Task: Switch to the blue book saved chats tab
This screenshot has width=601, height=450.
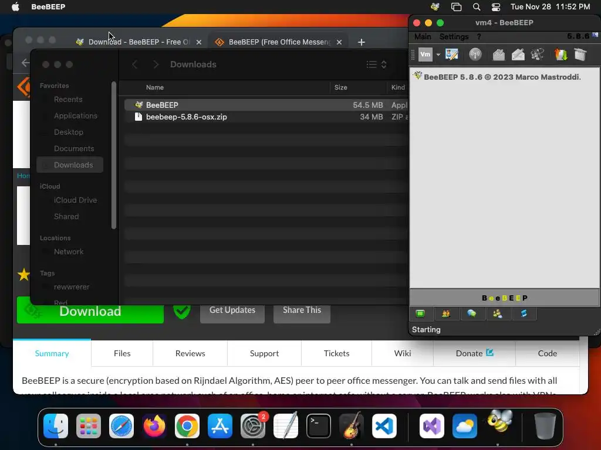Action: coord(524,314)
